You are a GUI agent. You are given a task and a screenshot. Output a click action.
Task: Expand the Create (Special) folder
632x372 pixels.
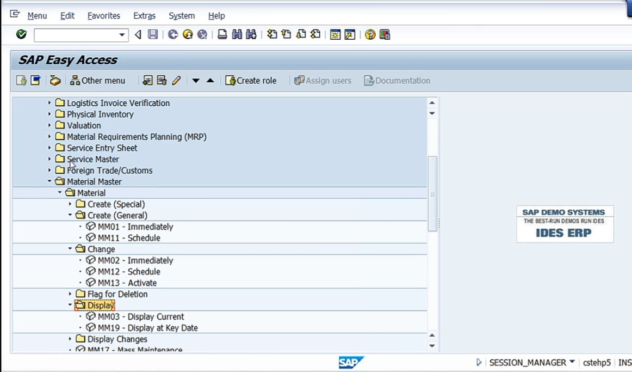tap(70, 204)
